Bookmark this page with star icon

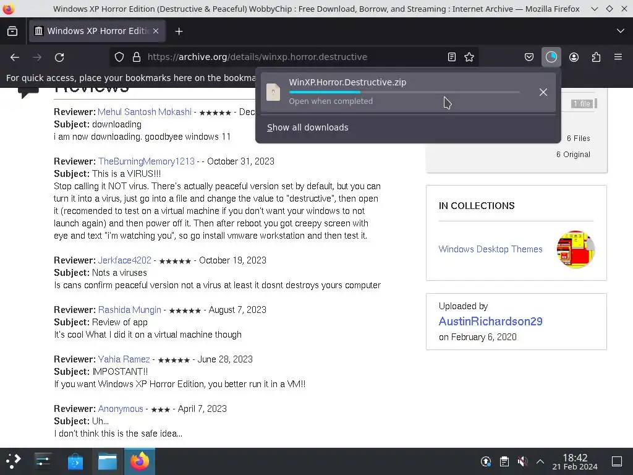point(469,57)
